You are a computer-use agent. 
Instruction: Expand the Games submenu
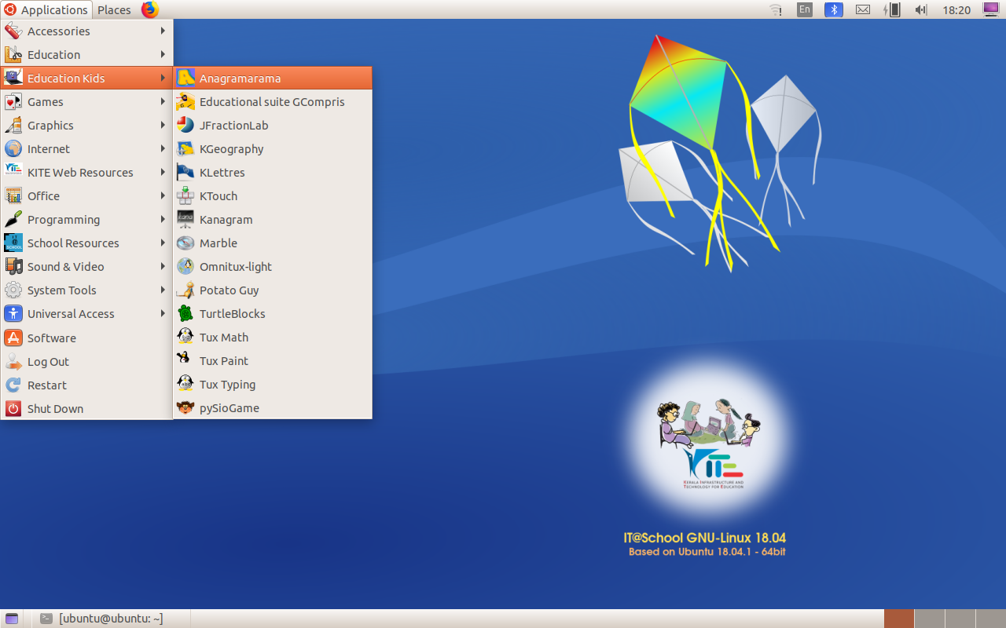45,101
